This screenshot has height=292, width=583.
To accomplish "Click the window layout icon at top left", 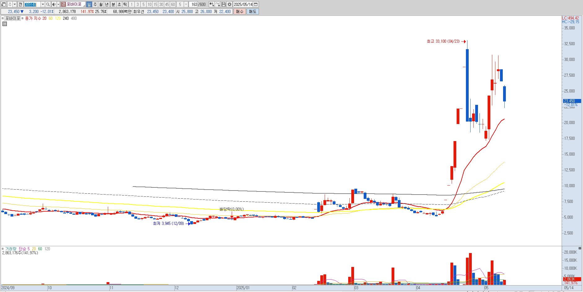I will [x=4, y=4].
